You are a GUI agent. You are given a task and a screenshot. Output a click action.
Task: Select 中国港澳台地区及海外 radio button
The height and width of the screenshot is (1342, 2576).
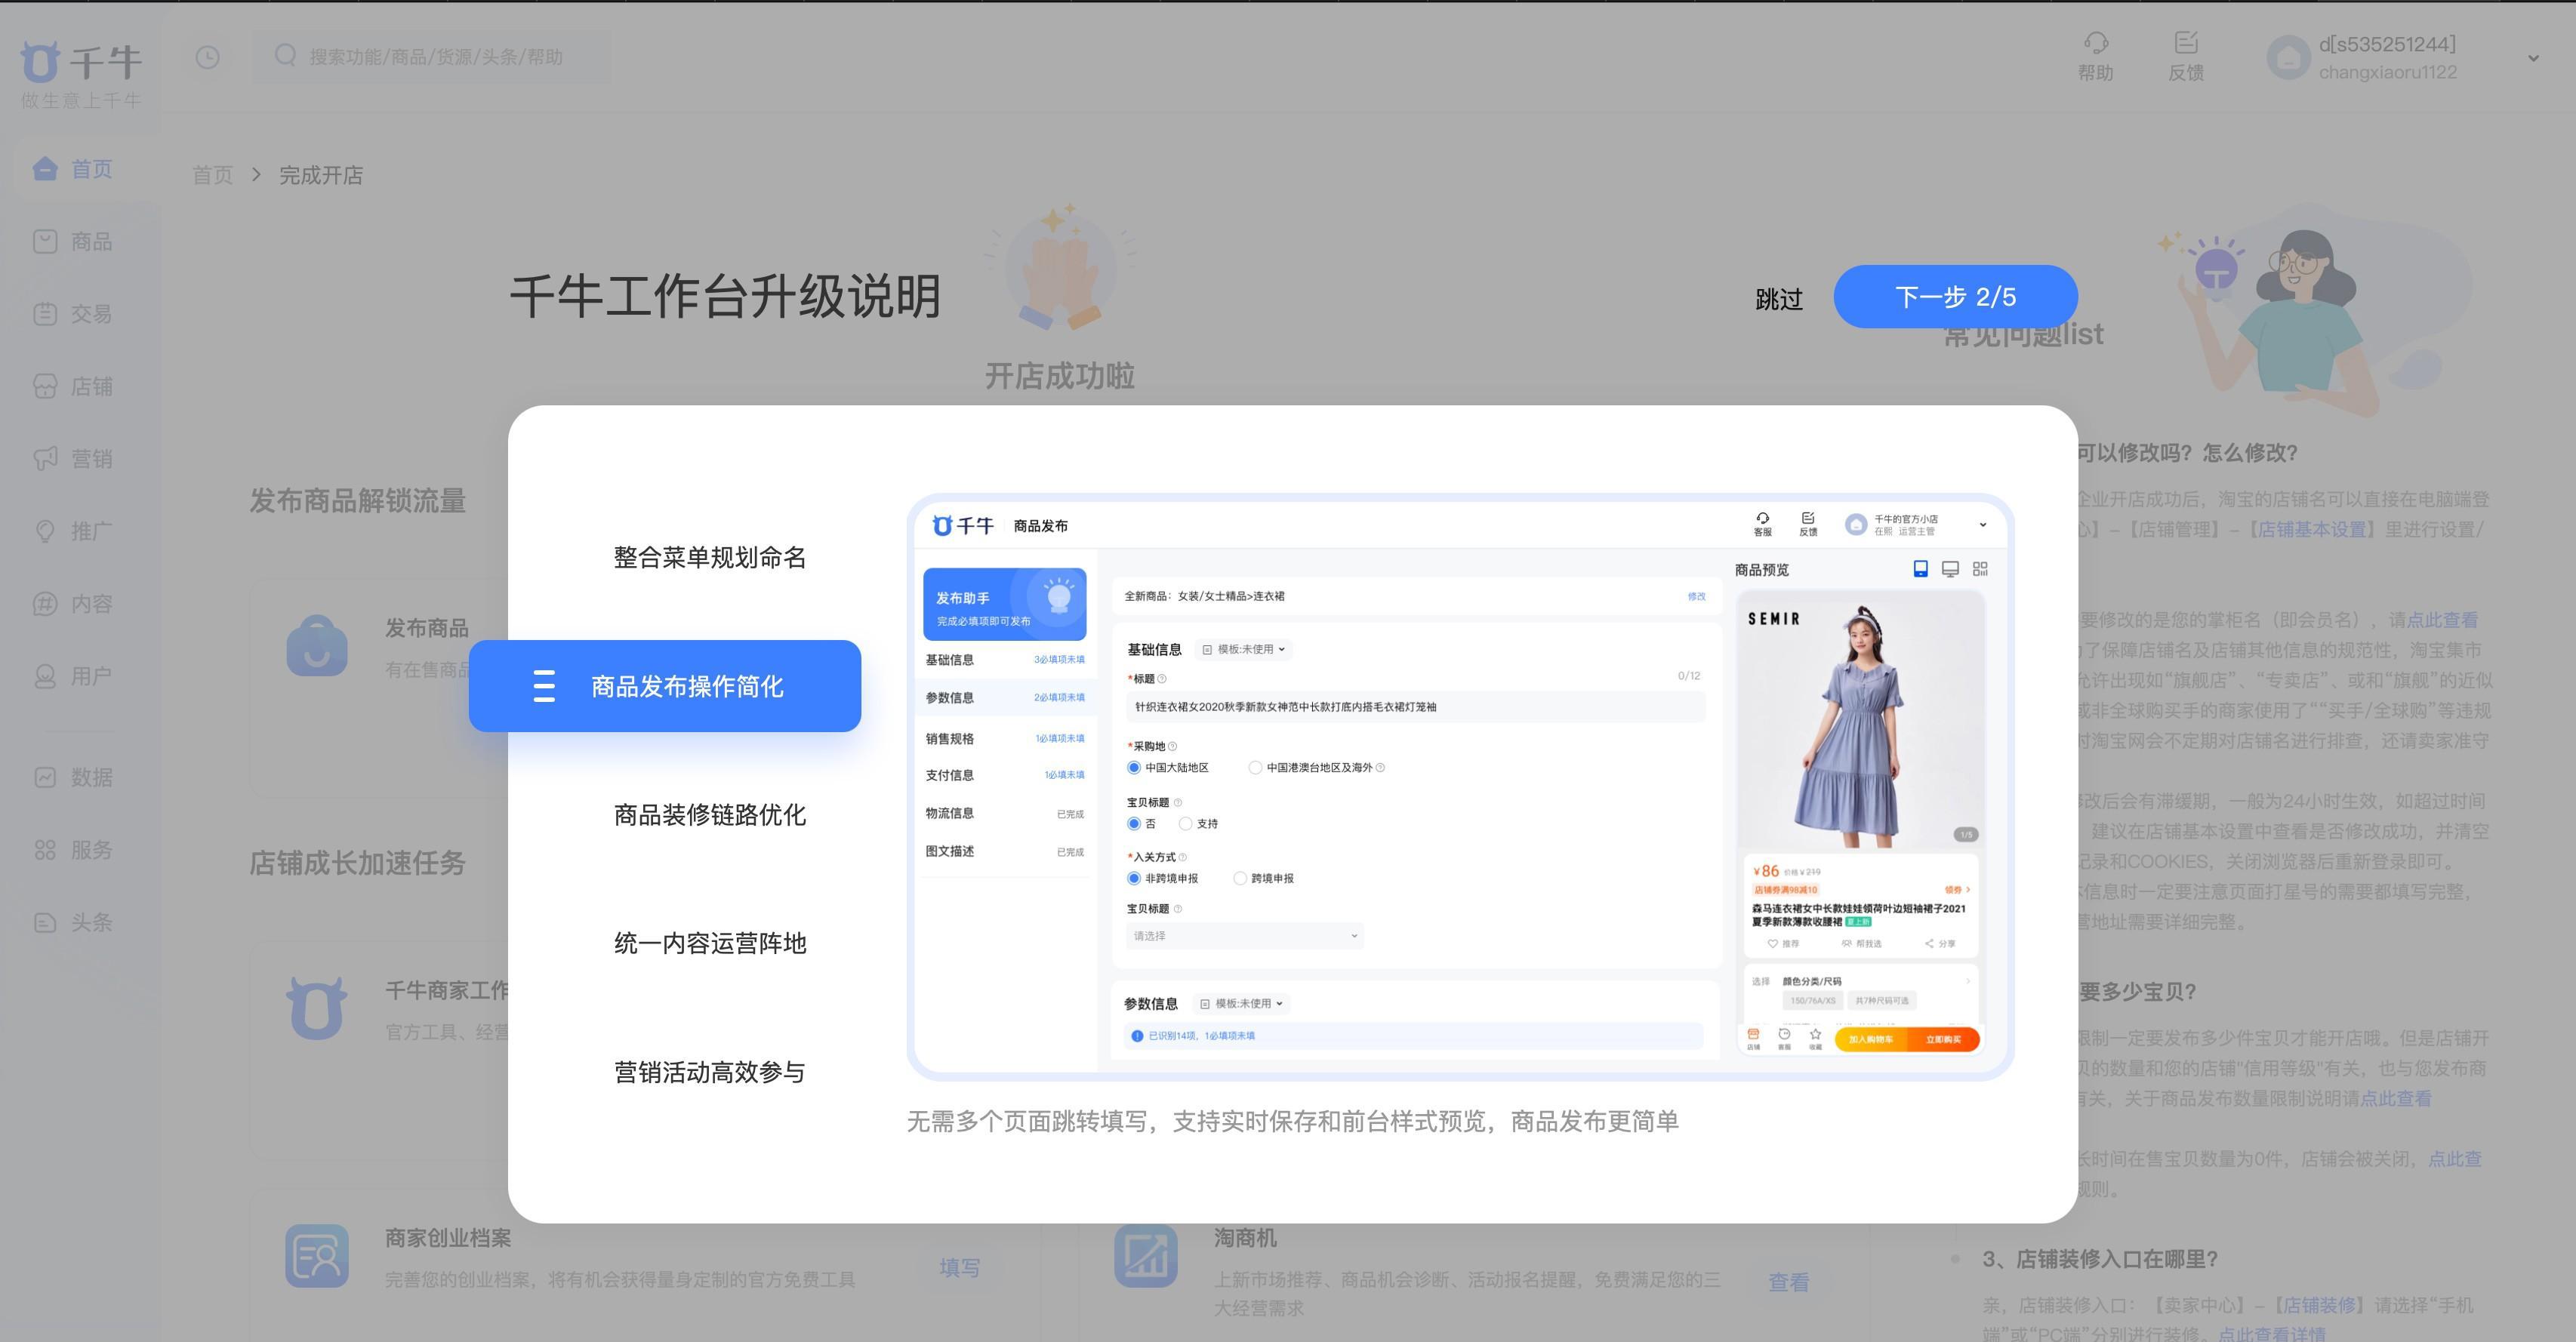coord(1255,768)
